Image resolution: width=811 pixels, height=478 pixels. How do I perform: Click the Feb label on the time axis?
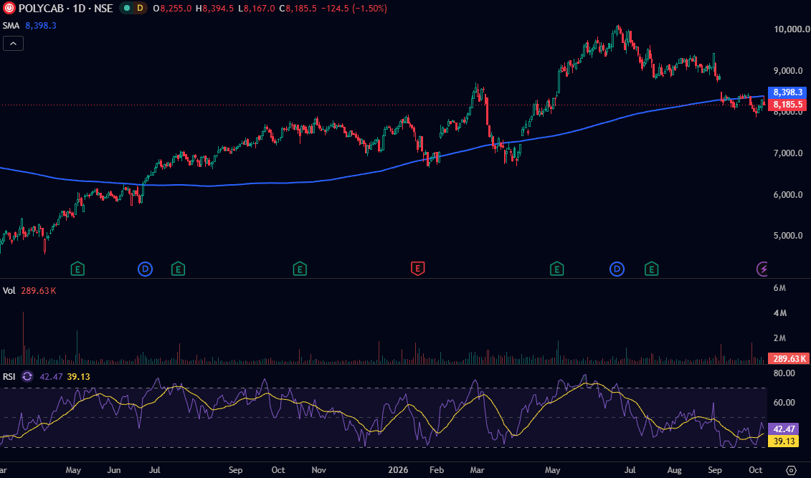[437, 469]
